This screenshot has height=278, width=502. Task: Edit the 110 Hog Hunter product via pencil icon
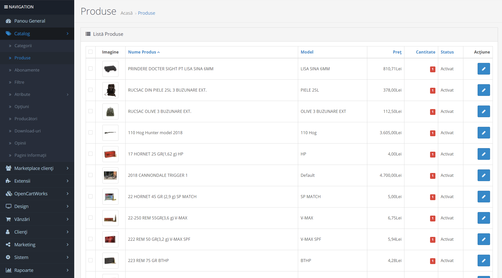click(483, 133)
